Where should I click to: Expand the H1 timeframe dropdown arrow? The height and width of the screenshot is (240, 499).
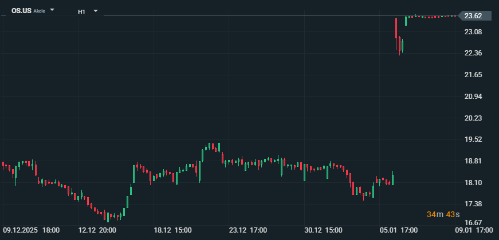95,11
